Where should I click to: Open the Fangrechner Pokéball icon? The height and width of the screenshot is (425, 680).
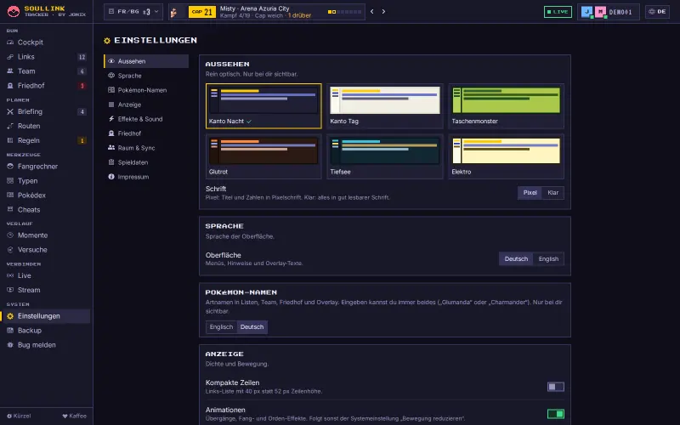tap(10, 167)
